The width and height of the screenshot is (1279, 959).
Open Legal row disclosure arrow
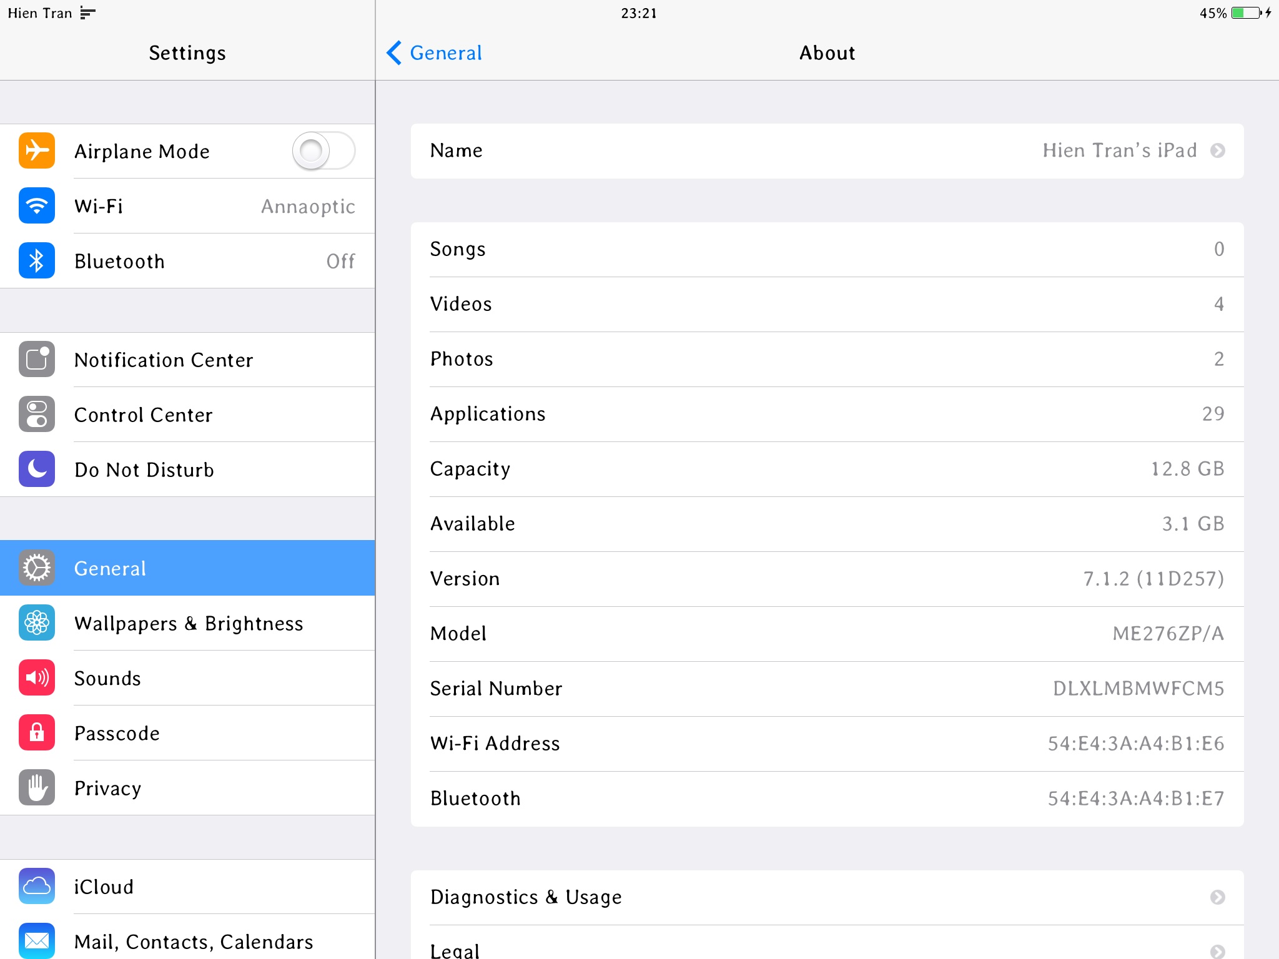tap(1217, 951)
